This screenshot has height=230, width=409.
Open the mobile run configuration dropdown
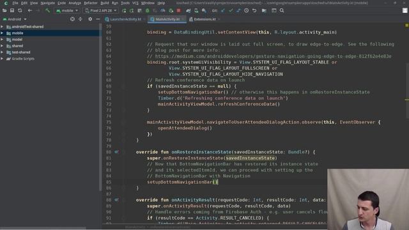point(67,11)
